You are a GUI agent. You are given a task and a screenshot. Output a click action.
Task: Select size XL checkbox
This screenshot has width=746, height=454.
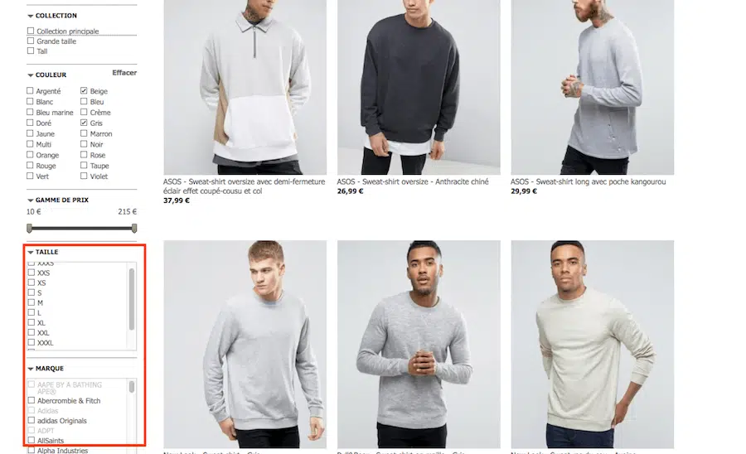point(31,322)
